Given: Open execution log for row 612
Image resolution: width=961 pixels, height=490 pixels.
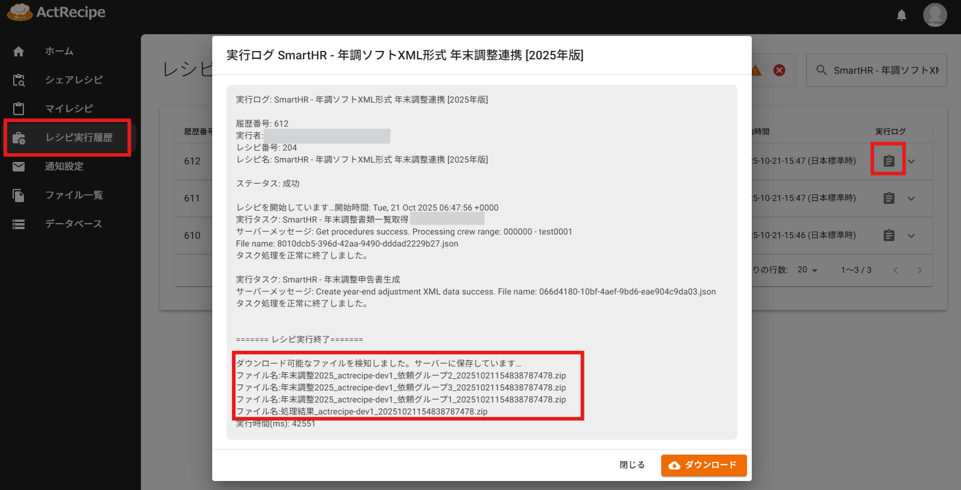Looking at the screenshot, I should (x=888, y=161).
